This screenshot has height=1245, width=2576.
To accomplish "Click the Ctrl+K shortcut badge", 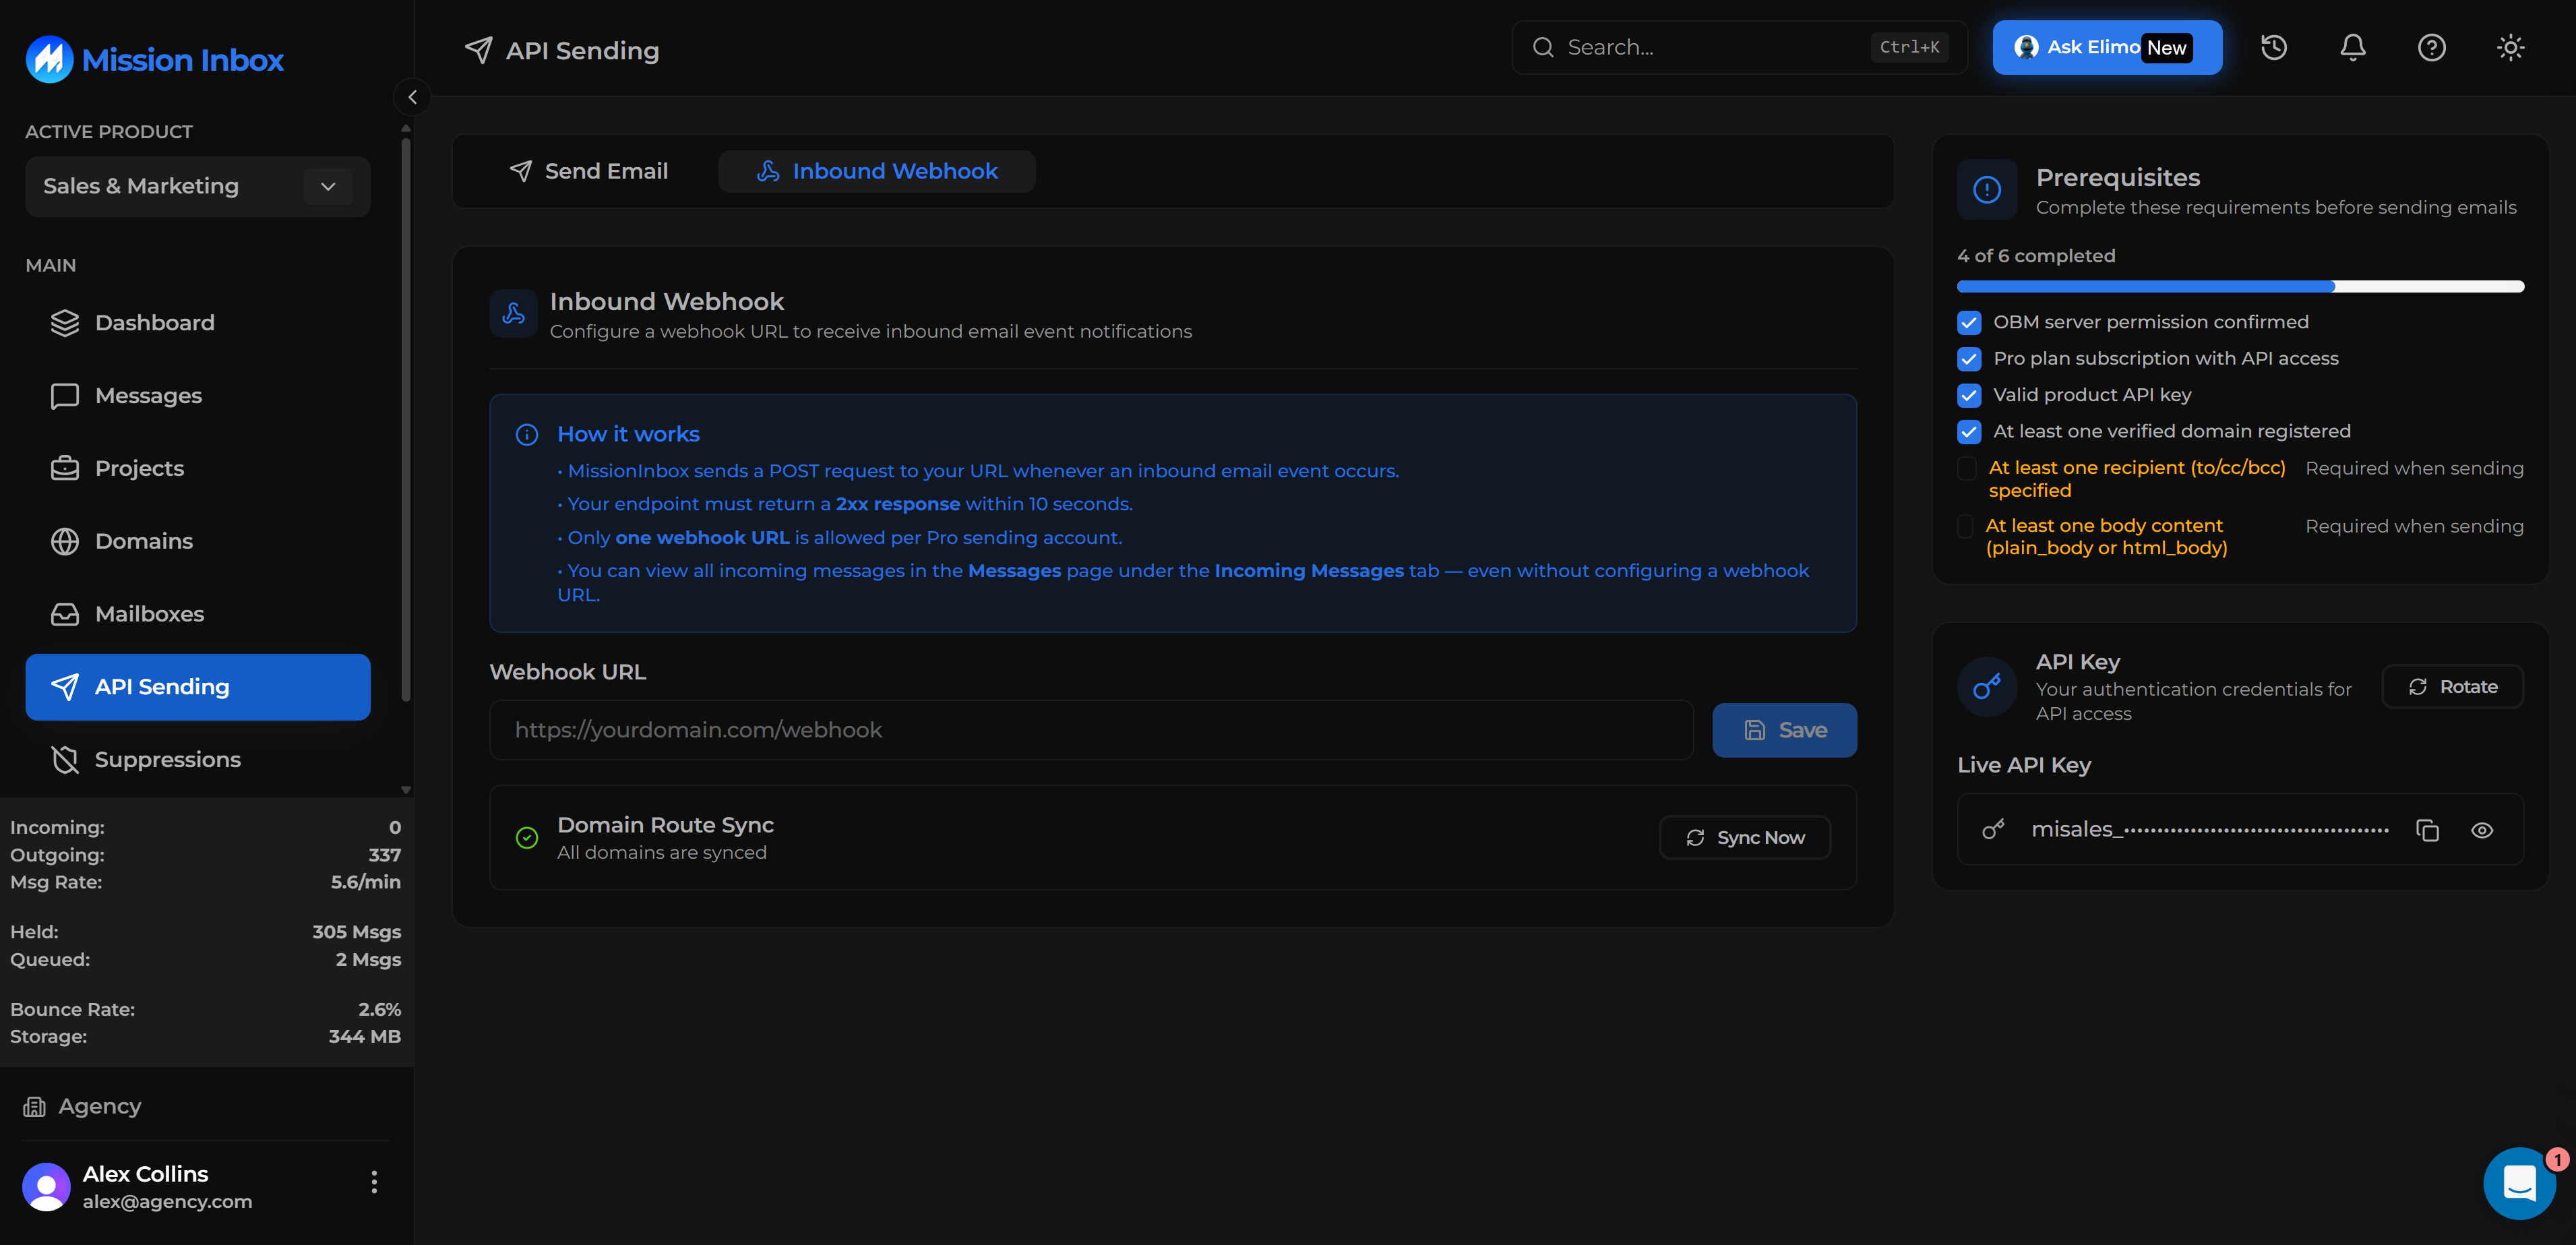I will [x=1909, y=47].
